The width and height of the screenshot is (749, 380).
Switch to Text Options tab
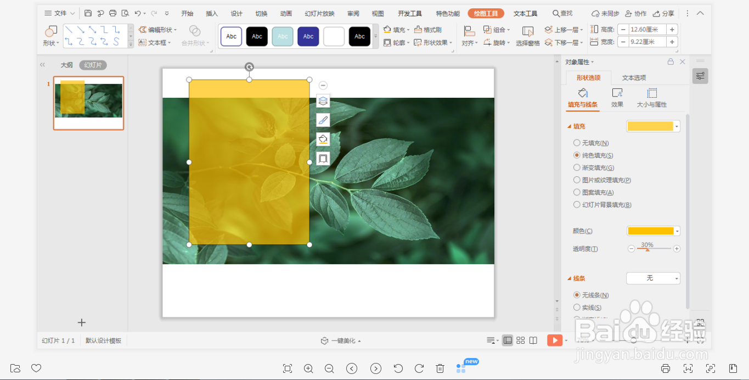tap(634, 77)
